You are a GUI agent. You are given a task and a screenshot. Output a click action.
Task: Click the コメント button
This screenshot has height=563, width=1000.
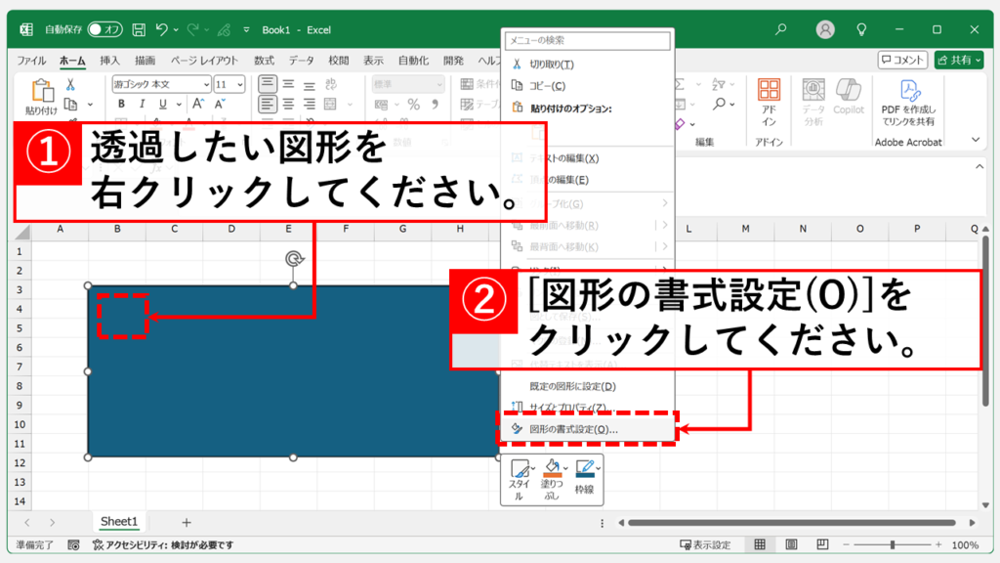click(902, 60)
